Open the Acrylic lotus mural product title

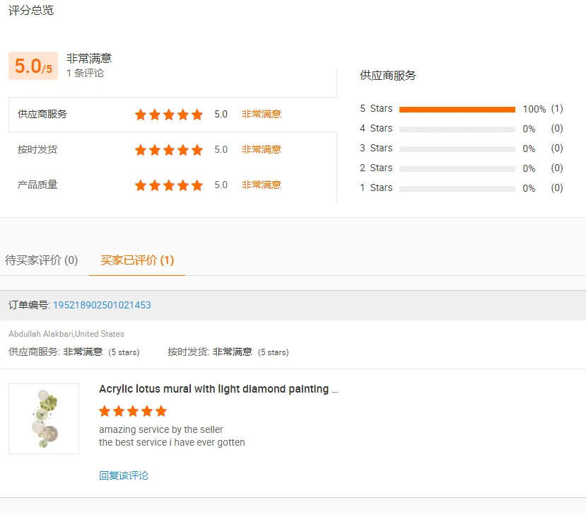point(218,389)
